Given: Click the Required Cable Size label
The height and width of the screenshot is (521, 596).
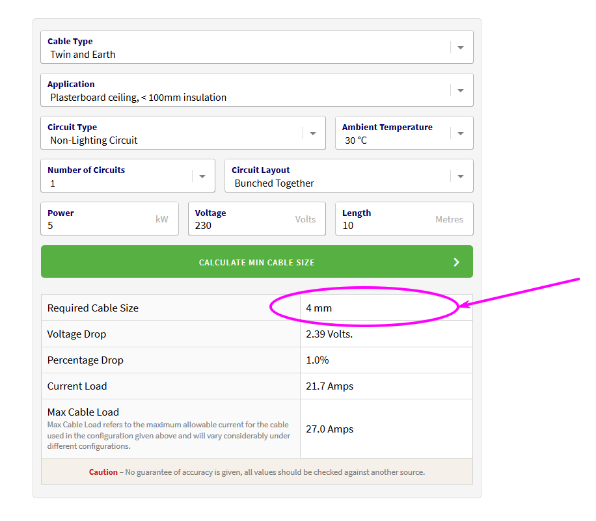Looking at the screenshot, I should [93, 308].
